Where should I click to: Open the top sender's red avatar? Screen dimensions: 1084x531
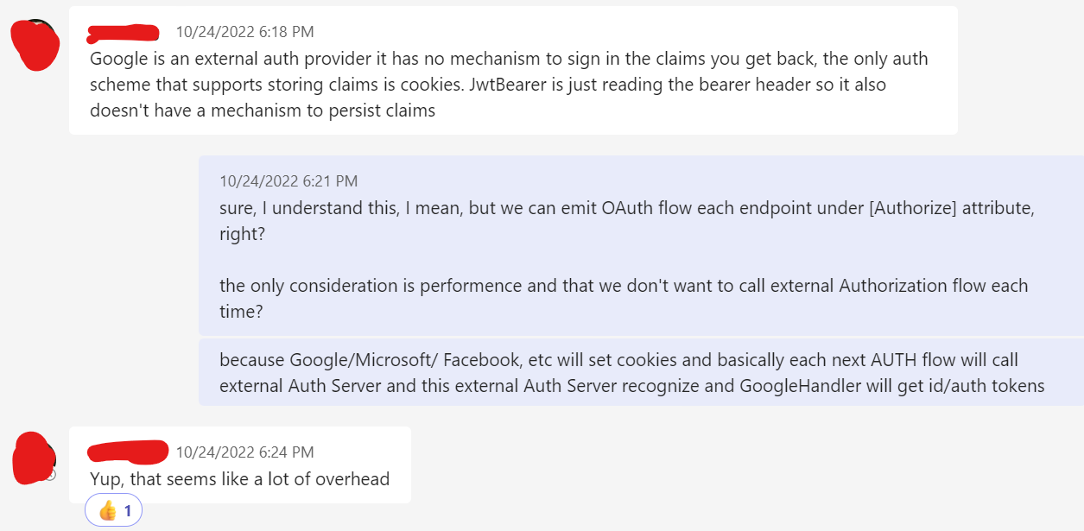(x=35, y=43)
